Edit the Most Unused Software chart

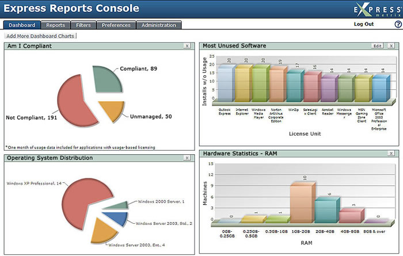click(377, 45)
